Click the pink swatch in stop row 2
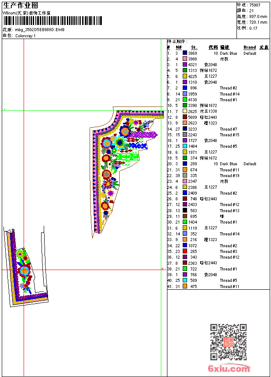This screenshot has height=377, width=271. point(185,59)
